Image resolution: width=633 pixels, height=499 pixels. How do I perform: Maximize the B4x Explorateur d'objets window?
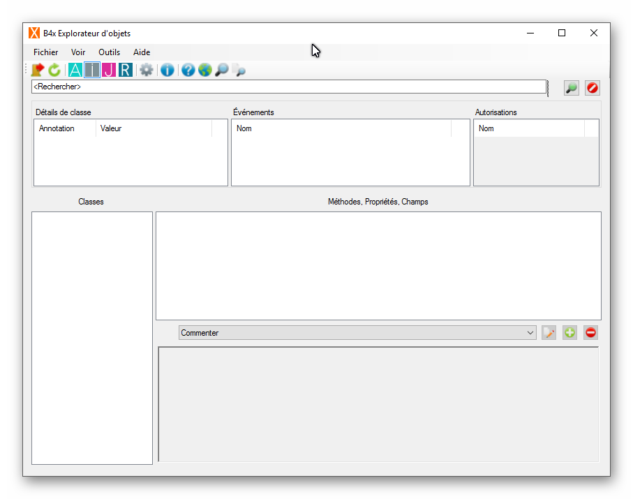tap(562, 33)
